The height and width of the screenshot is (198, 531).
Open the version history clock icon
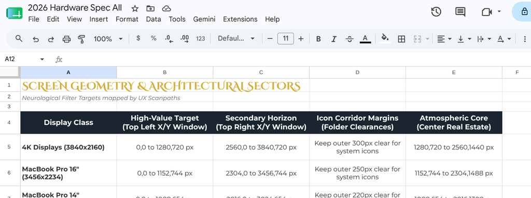(x=436, y=12)
